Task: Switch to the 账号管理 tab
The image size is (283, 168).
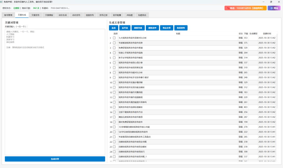Action: click(8, 15)
